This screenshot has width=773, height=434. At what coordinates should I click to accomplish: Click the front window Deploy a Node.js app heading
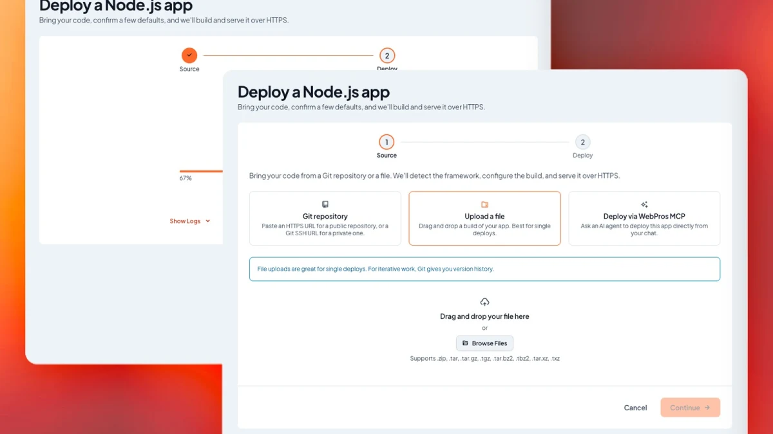click(x=314, y=92)
